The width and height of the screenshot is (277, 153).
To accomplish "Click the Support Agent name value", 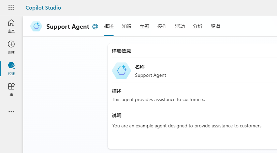I will (150, 75).
